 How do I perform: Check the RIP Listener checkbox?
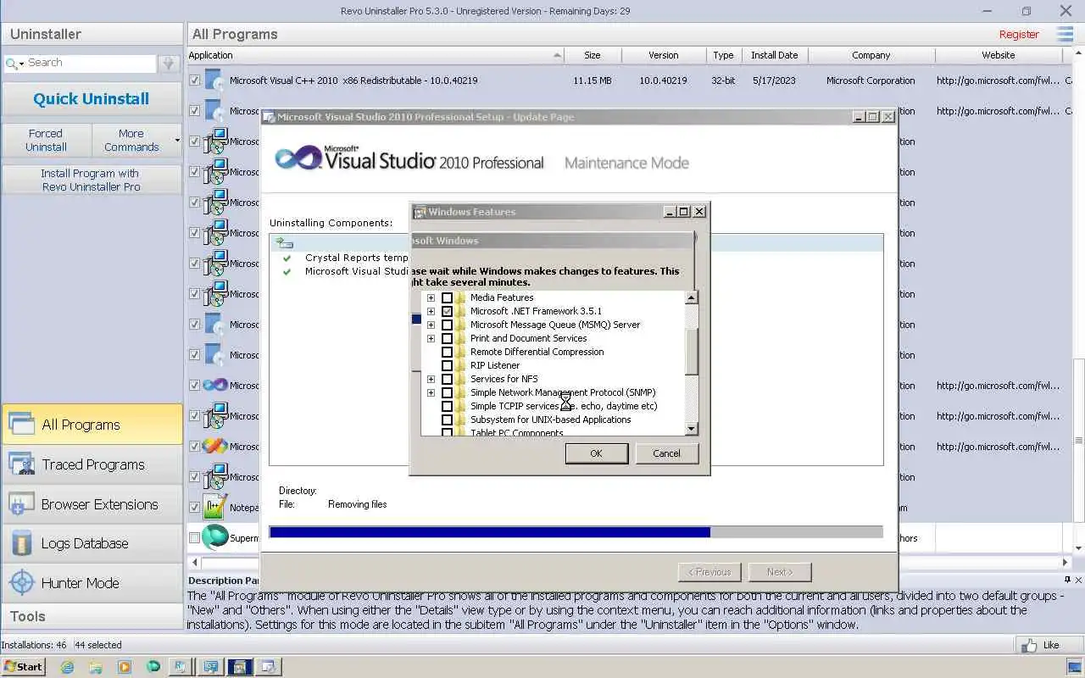click(447, 365)
